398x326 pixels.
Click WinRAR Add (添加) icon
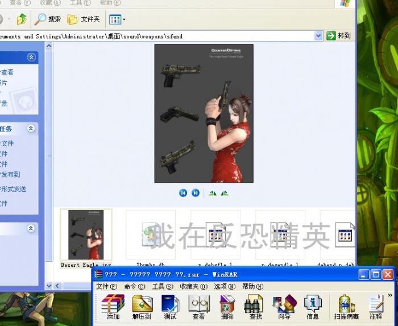coord(113,307)
